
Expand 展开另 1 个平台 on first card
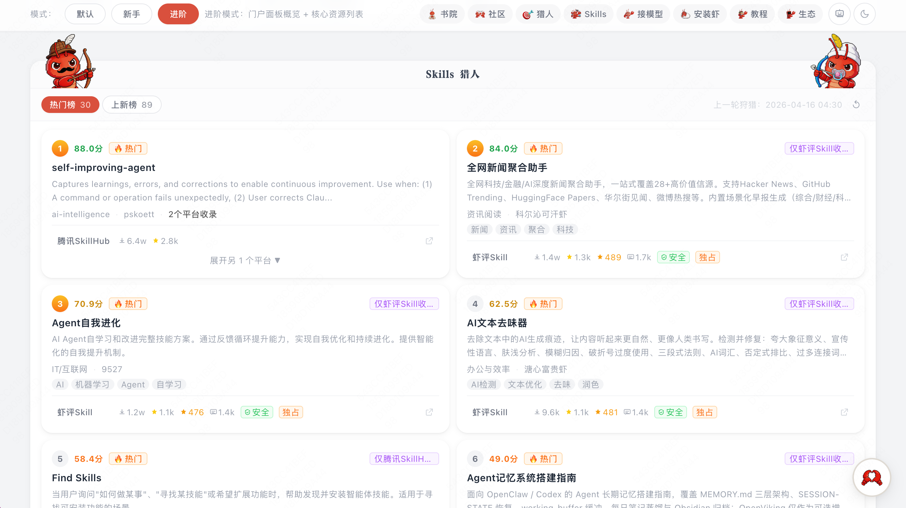click(x=245, y=260)
